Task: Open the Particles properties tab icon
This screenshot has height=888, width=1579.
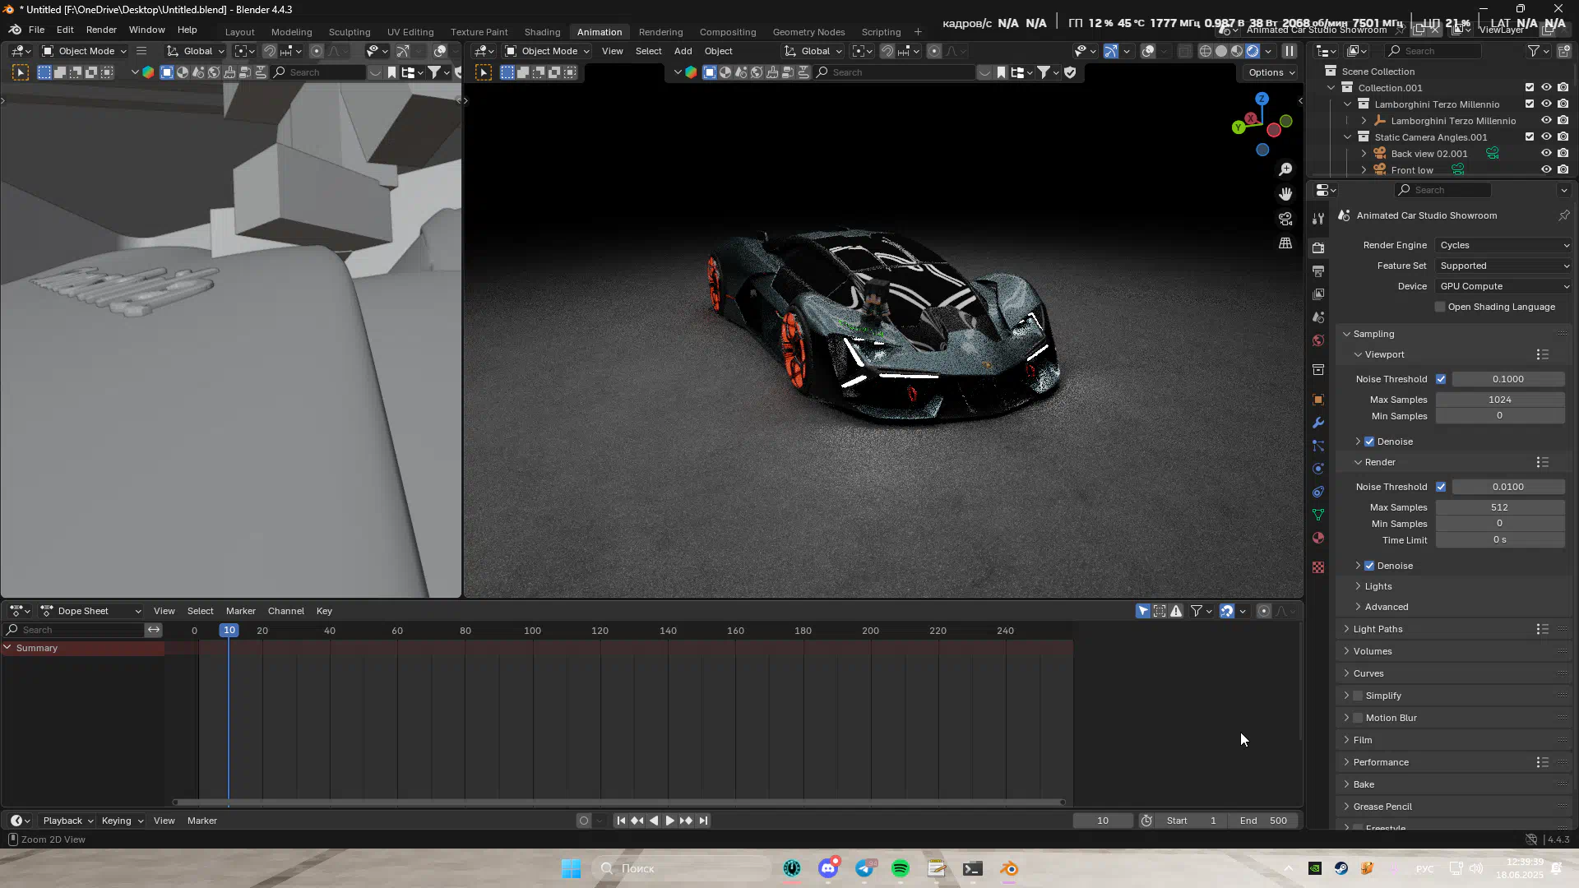Action: [1318, 445]
